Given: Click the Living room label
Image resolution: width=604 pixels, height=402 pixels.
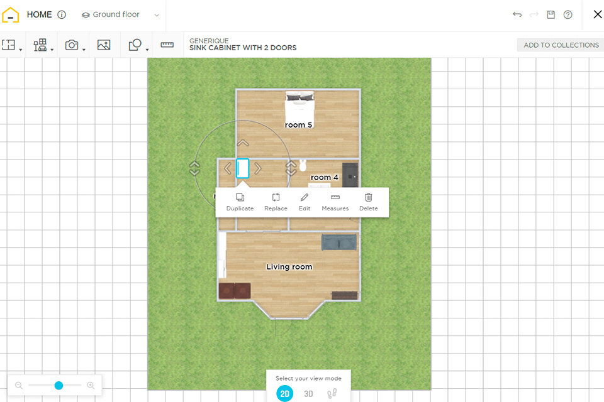Looking at the screenshot, I should click(289, 266).
